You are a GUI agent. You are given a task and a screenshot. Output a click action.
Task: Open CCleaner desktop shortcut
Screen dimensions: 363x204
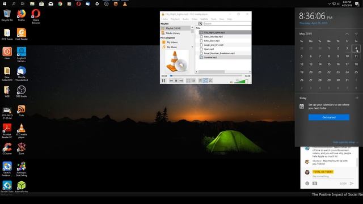[x=7, y=148]
